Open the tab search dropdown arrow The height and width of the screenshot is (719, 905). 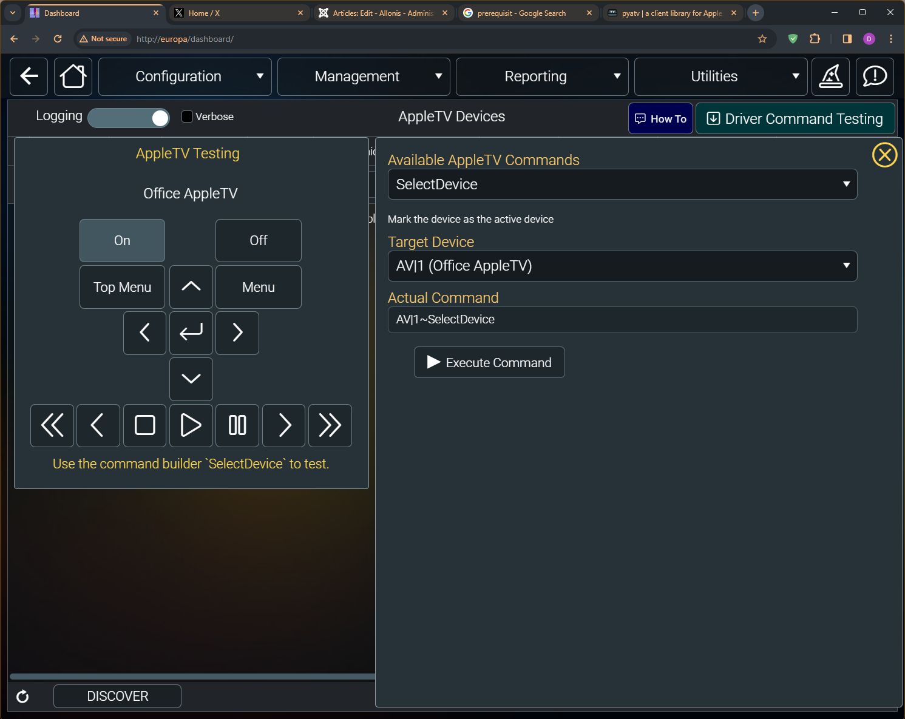click(x=13, y=13)
